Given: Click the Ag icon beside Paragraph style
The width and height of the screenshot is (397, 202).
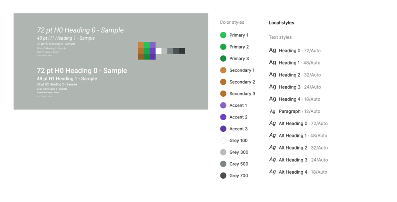Looking at the screenshot, I should [272, 111].
